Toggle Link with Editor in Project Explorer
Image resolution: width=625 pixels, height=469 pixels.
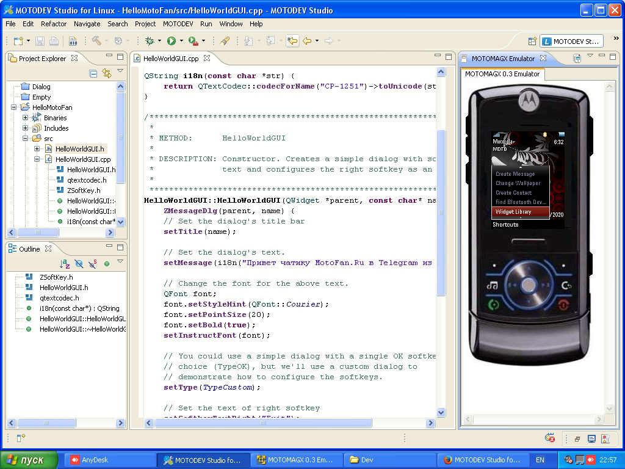click(107, 73)
